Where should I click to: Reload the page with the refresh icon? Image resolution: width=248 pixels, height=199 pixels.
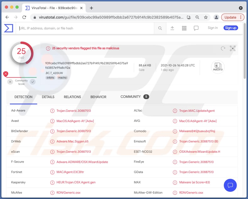coord(24,17)
